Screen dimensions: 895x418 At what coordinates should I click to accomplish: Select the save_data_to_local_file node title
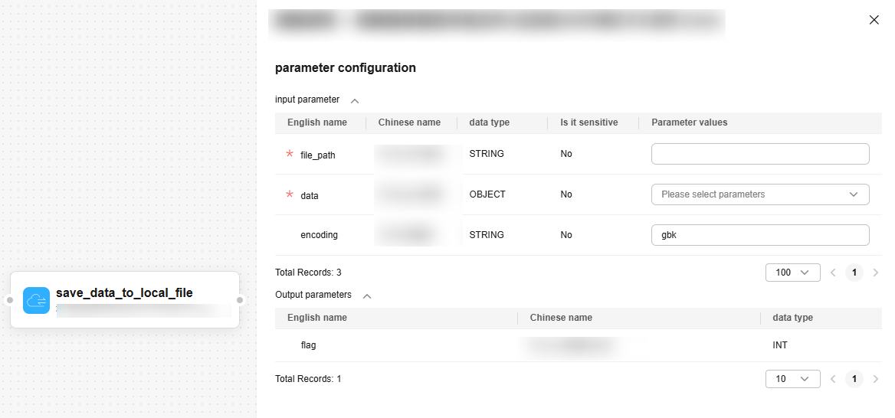[x=124, y=292]
